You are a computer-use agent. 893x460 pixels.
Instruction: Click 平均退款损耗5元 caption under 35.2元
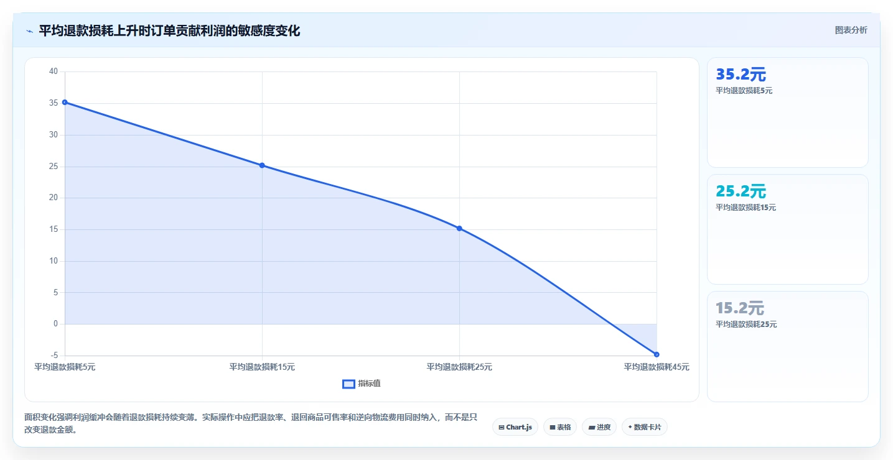(744, 91)
